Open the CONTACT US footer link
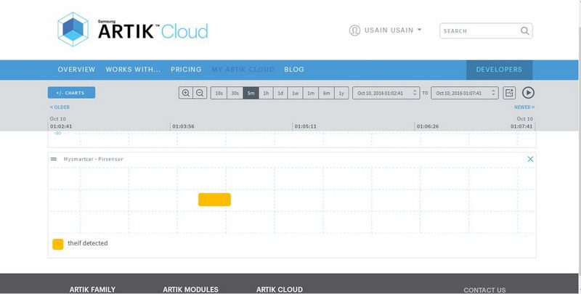Viewport: 581px width, 294px height. pyautogui.click(x=484, y=290)
